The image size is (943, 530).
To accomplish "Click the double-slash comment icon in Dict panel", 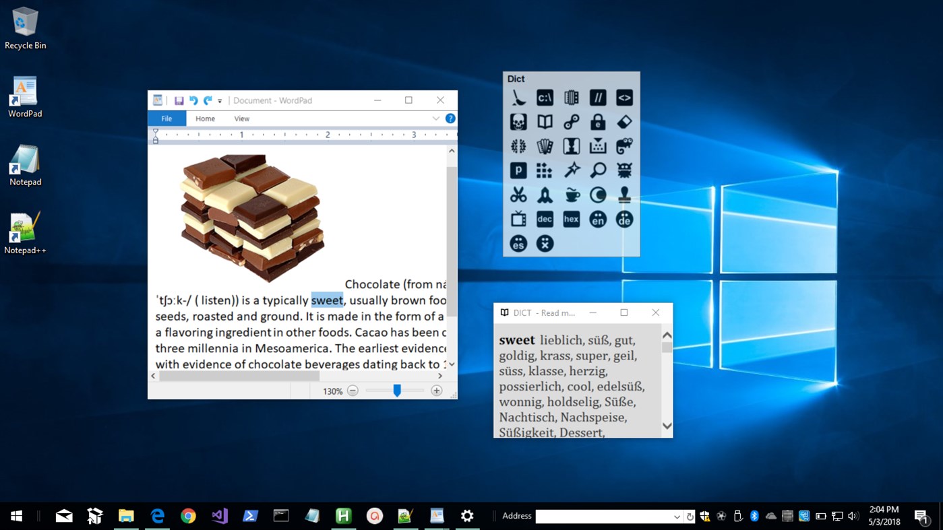I will tap(598, 98).
